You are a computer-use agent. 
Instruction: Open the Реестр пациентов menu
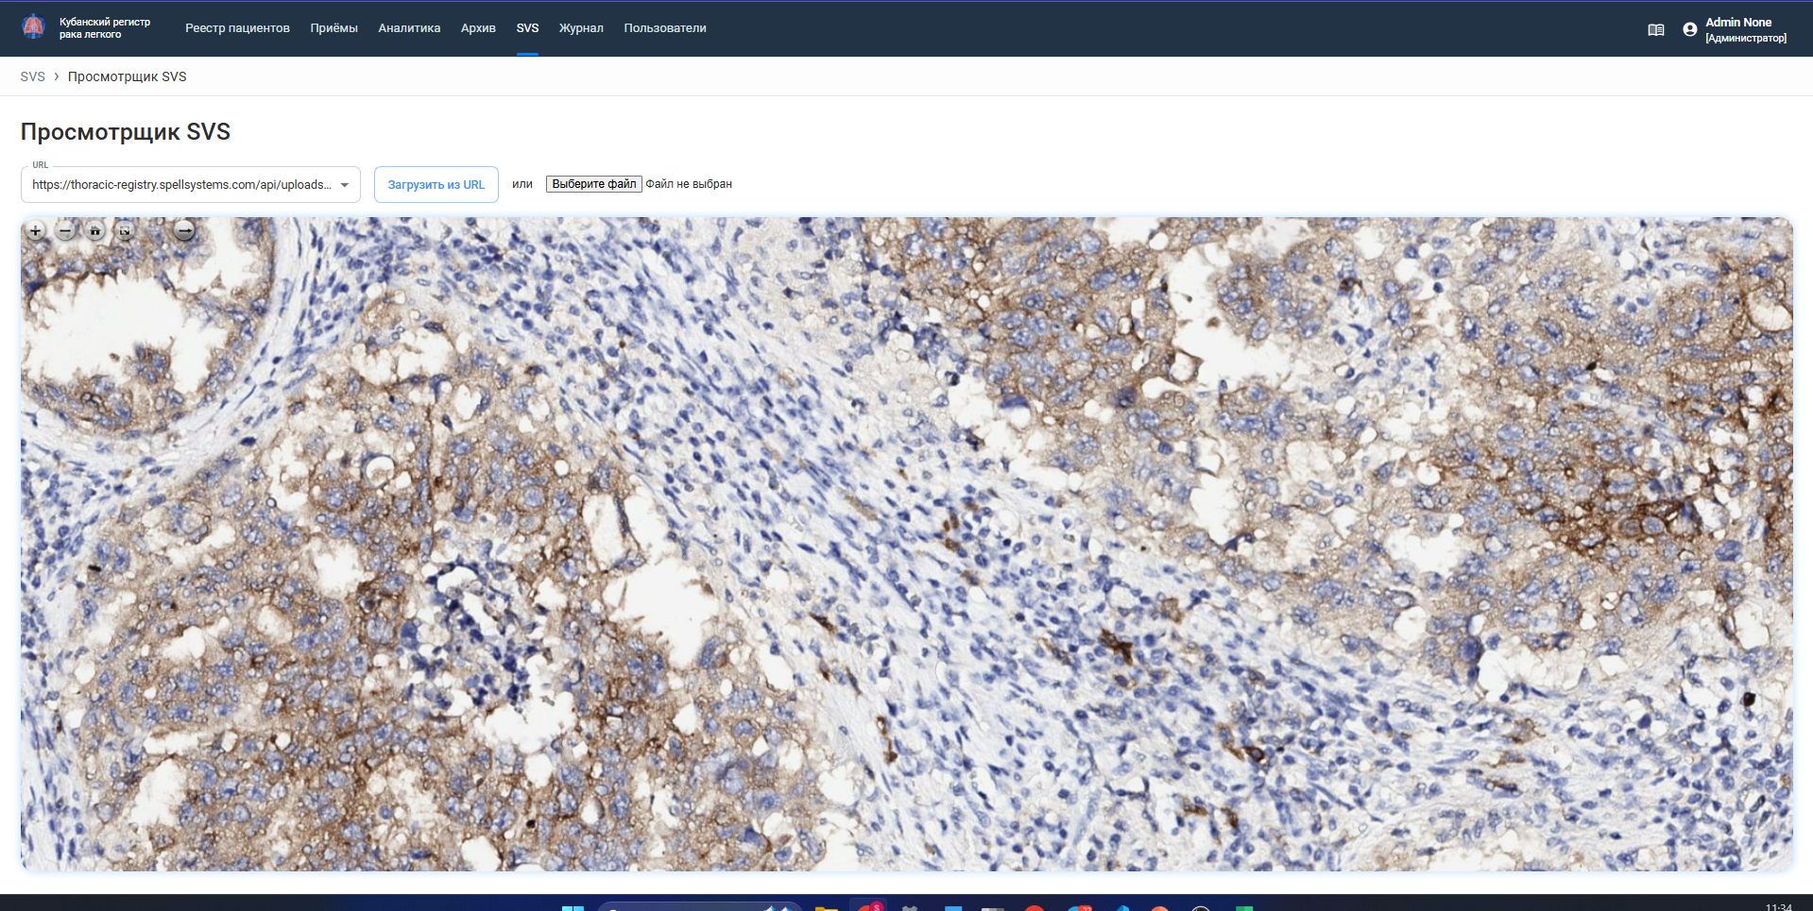tap(237, 28)
